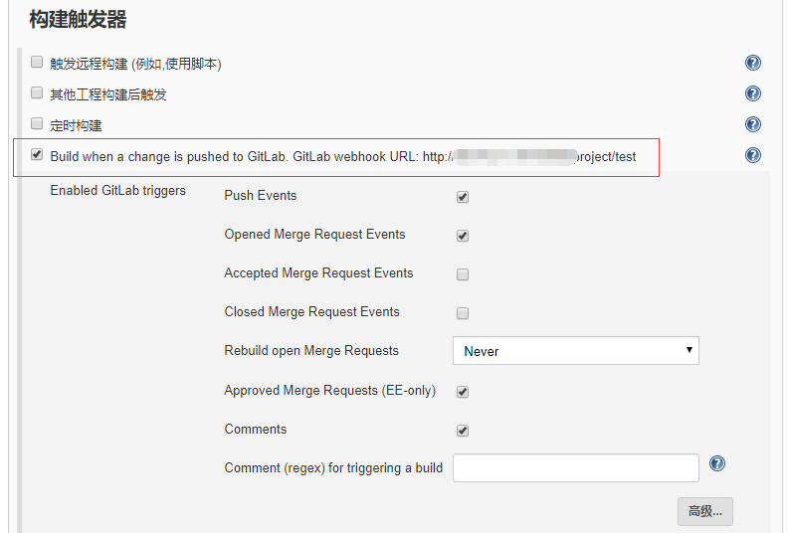The height and width of the screenshot is (533, 788).
Task: Focus the Comment regex input field
Action: [x=575, y=467]
